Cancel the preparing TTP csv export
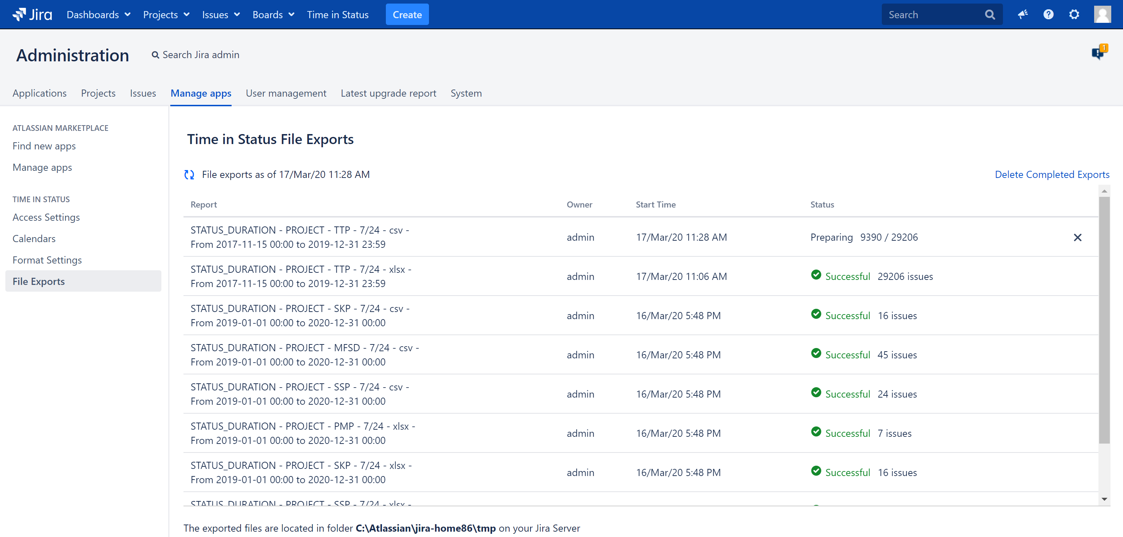 [1077, 237]
